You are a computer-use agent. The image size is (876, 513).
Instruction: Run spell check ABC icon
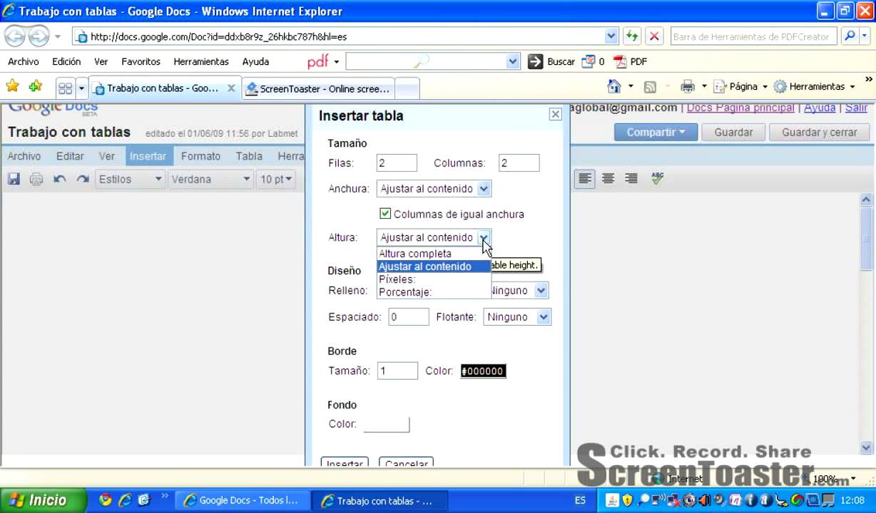[x=658, y=178]
